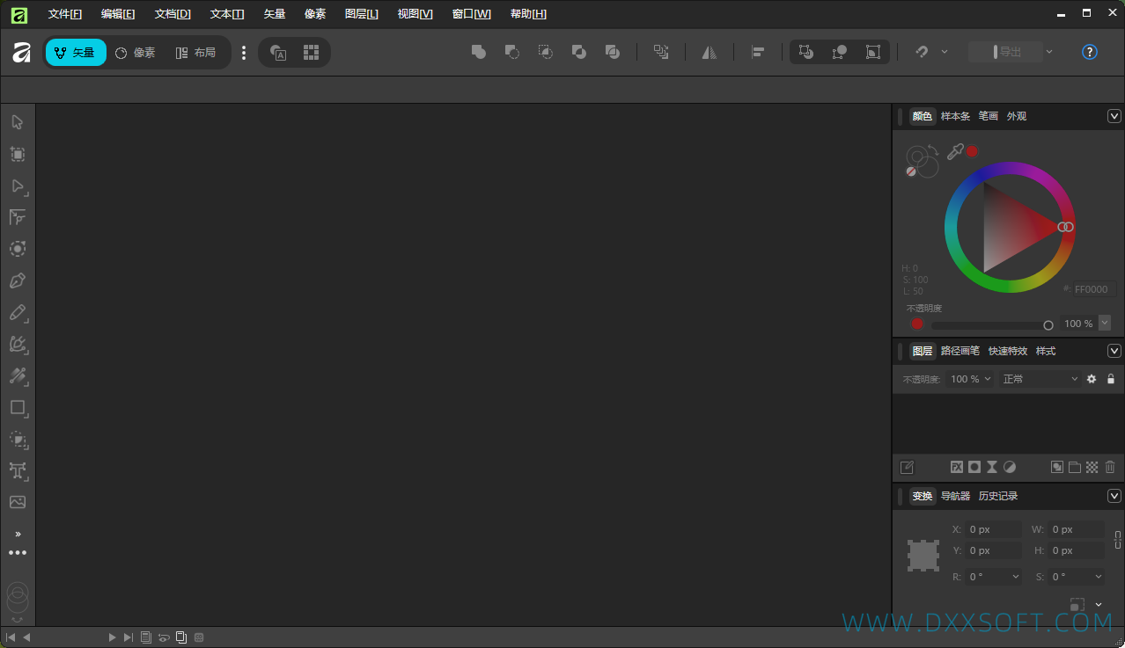Select the Paint Brush tool
Screen dimensions: 1125x648
click(18, 375)
